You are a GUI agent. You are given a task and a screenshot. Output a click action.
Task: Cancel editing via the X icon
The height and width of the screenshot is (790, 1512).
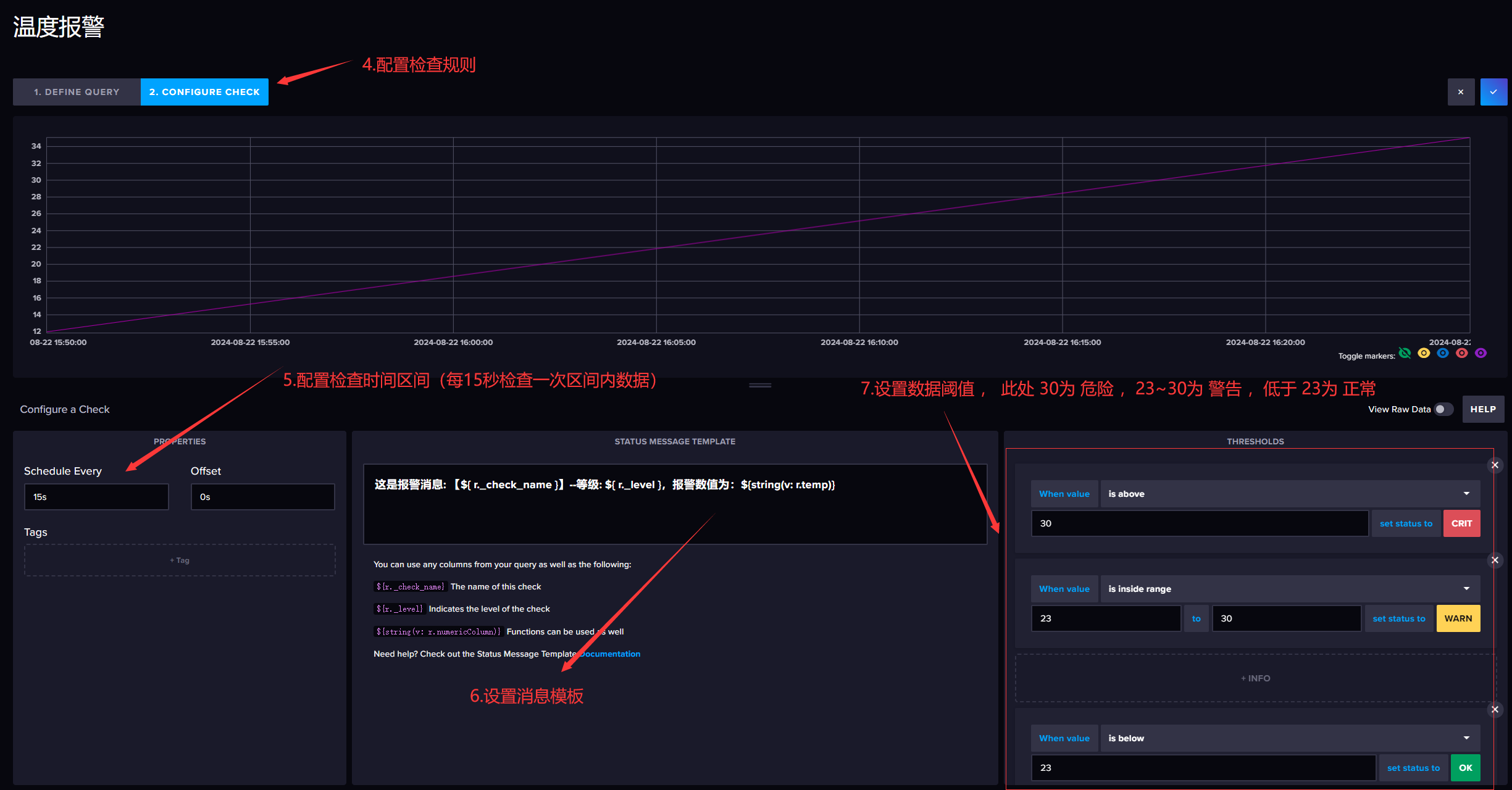pyautogui.click(x=1461, y=91)
